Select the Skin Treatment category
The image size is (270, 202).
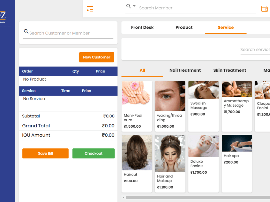[x=230, y=70]
